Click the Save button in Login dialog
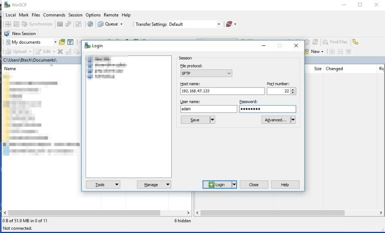385x233 pixels. pyautogui.click(x=195, y=120)
